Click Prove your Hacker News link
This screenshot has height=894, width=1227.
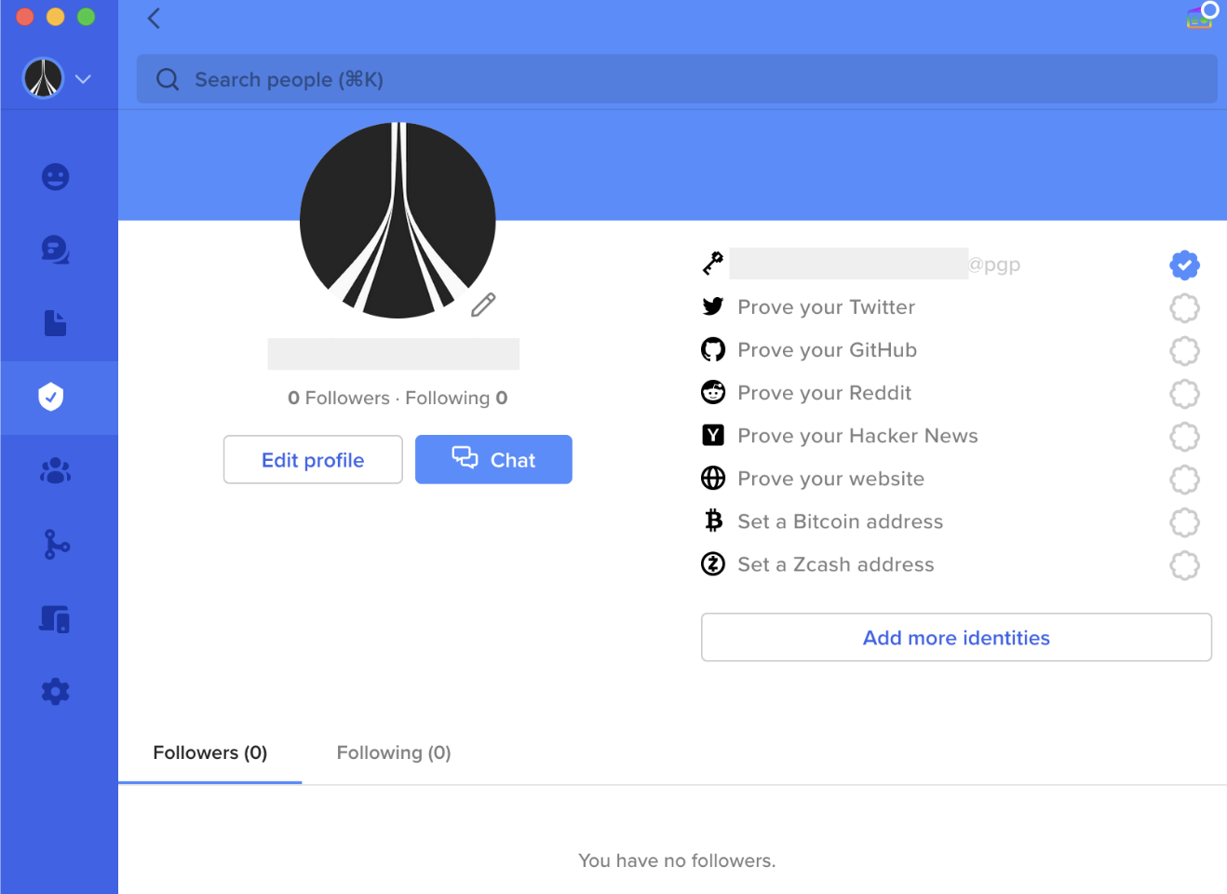pos(857,436)
